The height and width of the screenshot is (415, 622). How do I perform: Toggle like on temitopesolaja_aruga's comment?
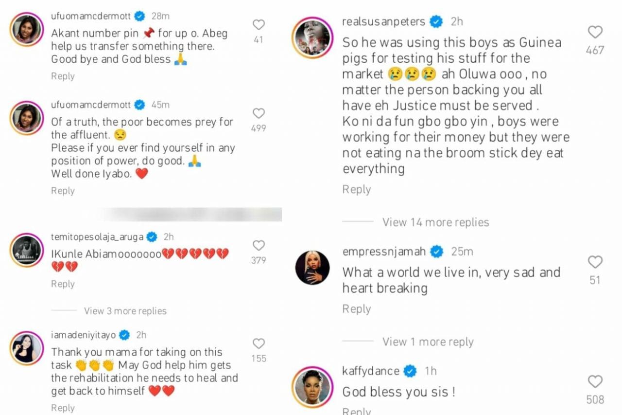coord(259,245)
